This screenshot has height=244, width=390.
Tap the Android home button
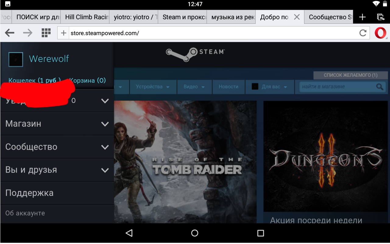pos(195,233)
